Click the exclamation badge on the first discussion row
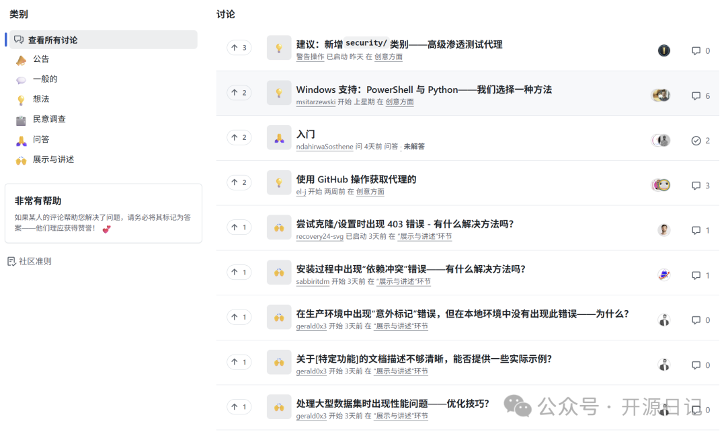The height and width of the screenshot is (436, 726). coord(663,50)
